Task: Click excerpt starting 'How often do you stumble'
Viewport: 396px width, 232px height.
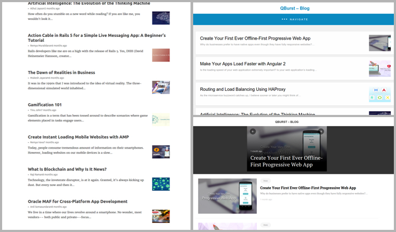Action: 84,17
